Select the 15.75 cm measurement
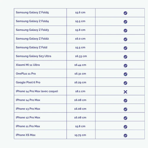Screen dimensions: 148x148 [x=80, y=135]
